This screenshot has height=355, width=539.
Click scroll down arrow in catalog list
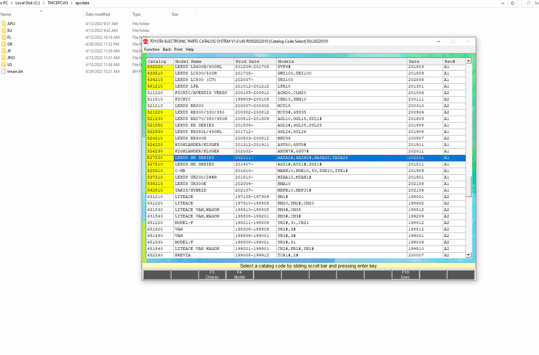[468, 255]
